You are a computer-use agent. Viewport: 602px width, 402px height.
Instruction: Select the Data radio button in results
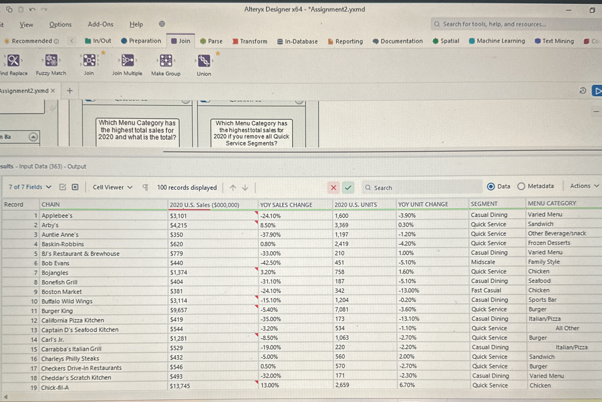491,186
